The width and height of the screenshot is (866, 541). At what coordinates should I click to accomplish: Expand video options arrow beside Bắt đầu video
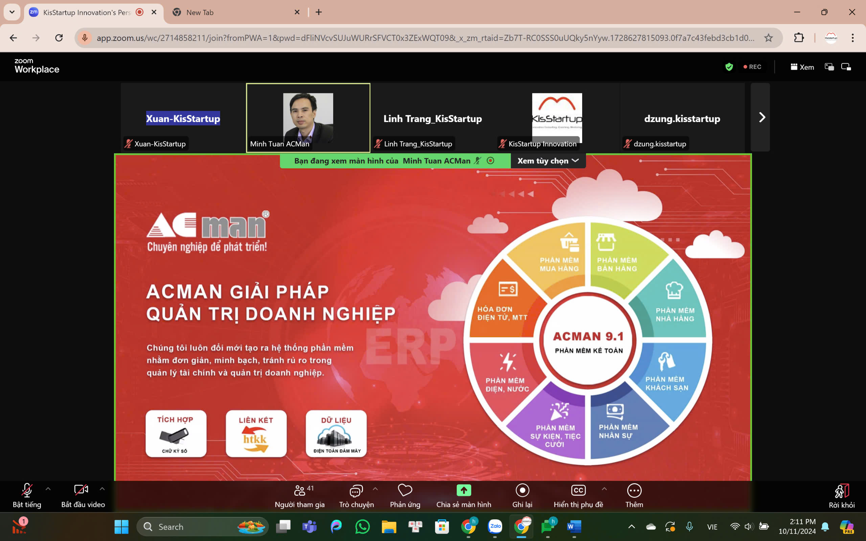tap(102, 489)
